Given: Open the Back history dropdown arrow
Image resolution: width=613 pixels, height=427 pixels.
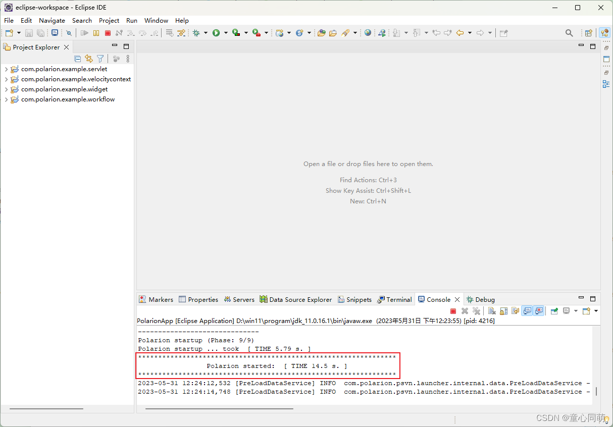Looking at the screenshot, I should coord(470,33).
